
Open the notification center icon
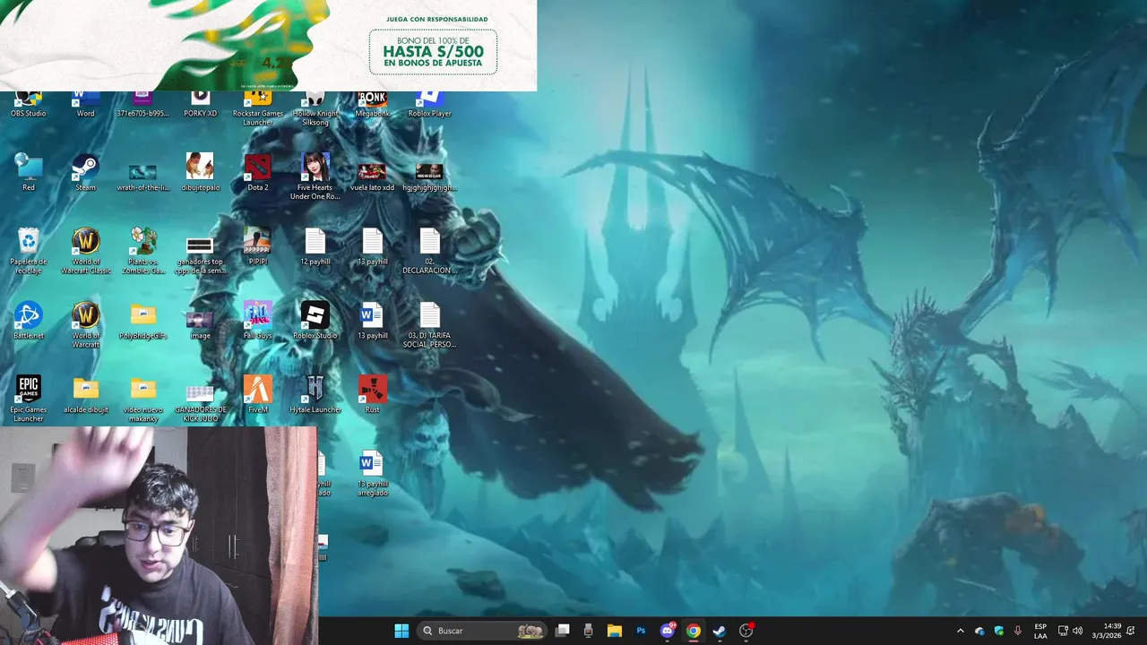[x=1132, y=631]
